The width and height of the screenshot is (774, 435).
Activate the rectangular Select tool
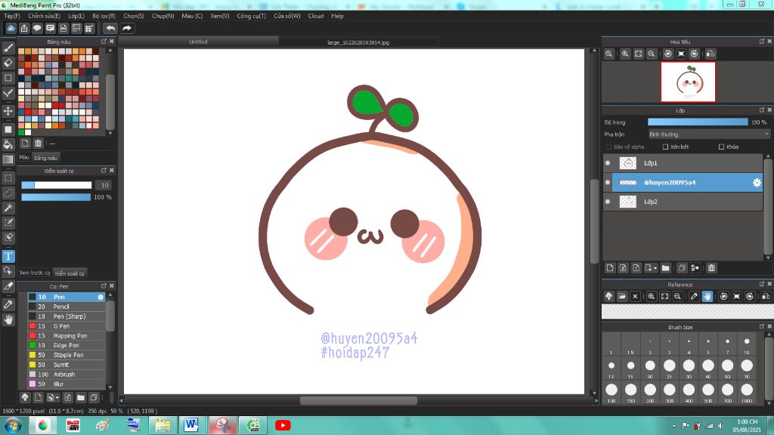point(8,177)
